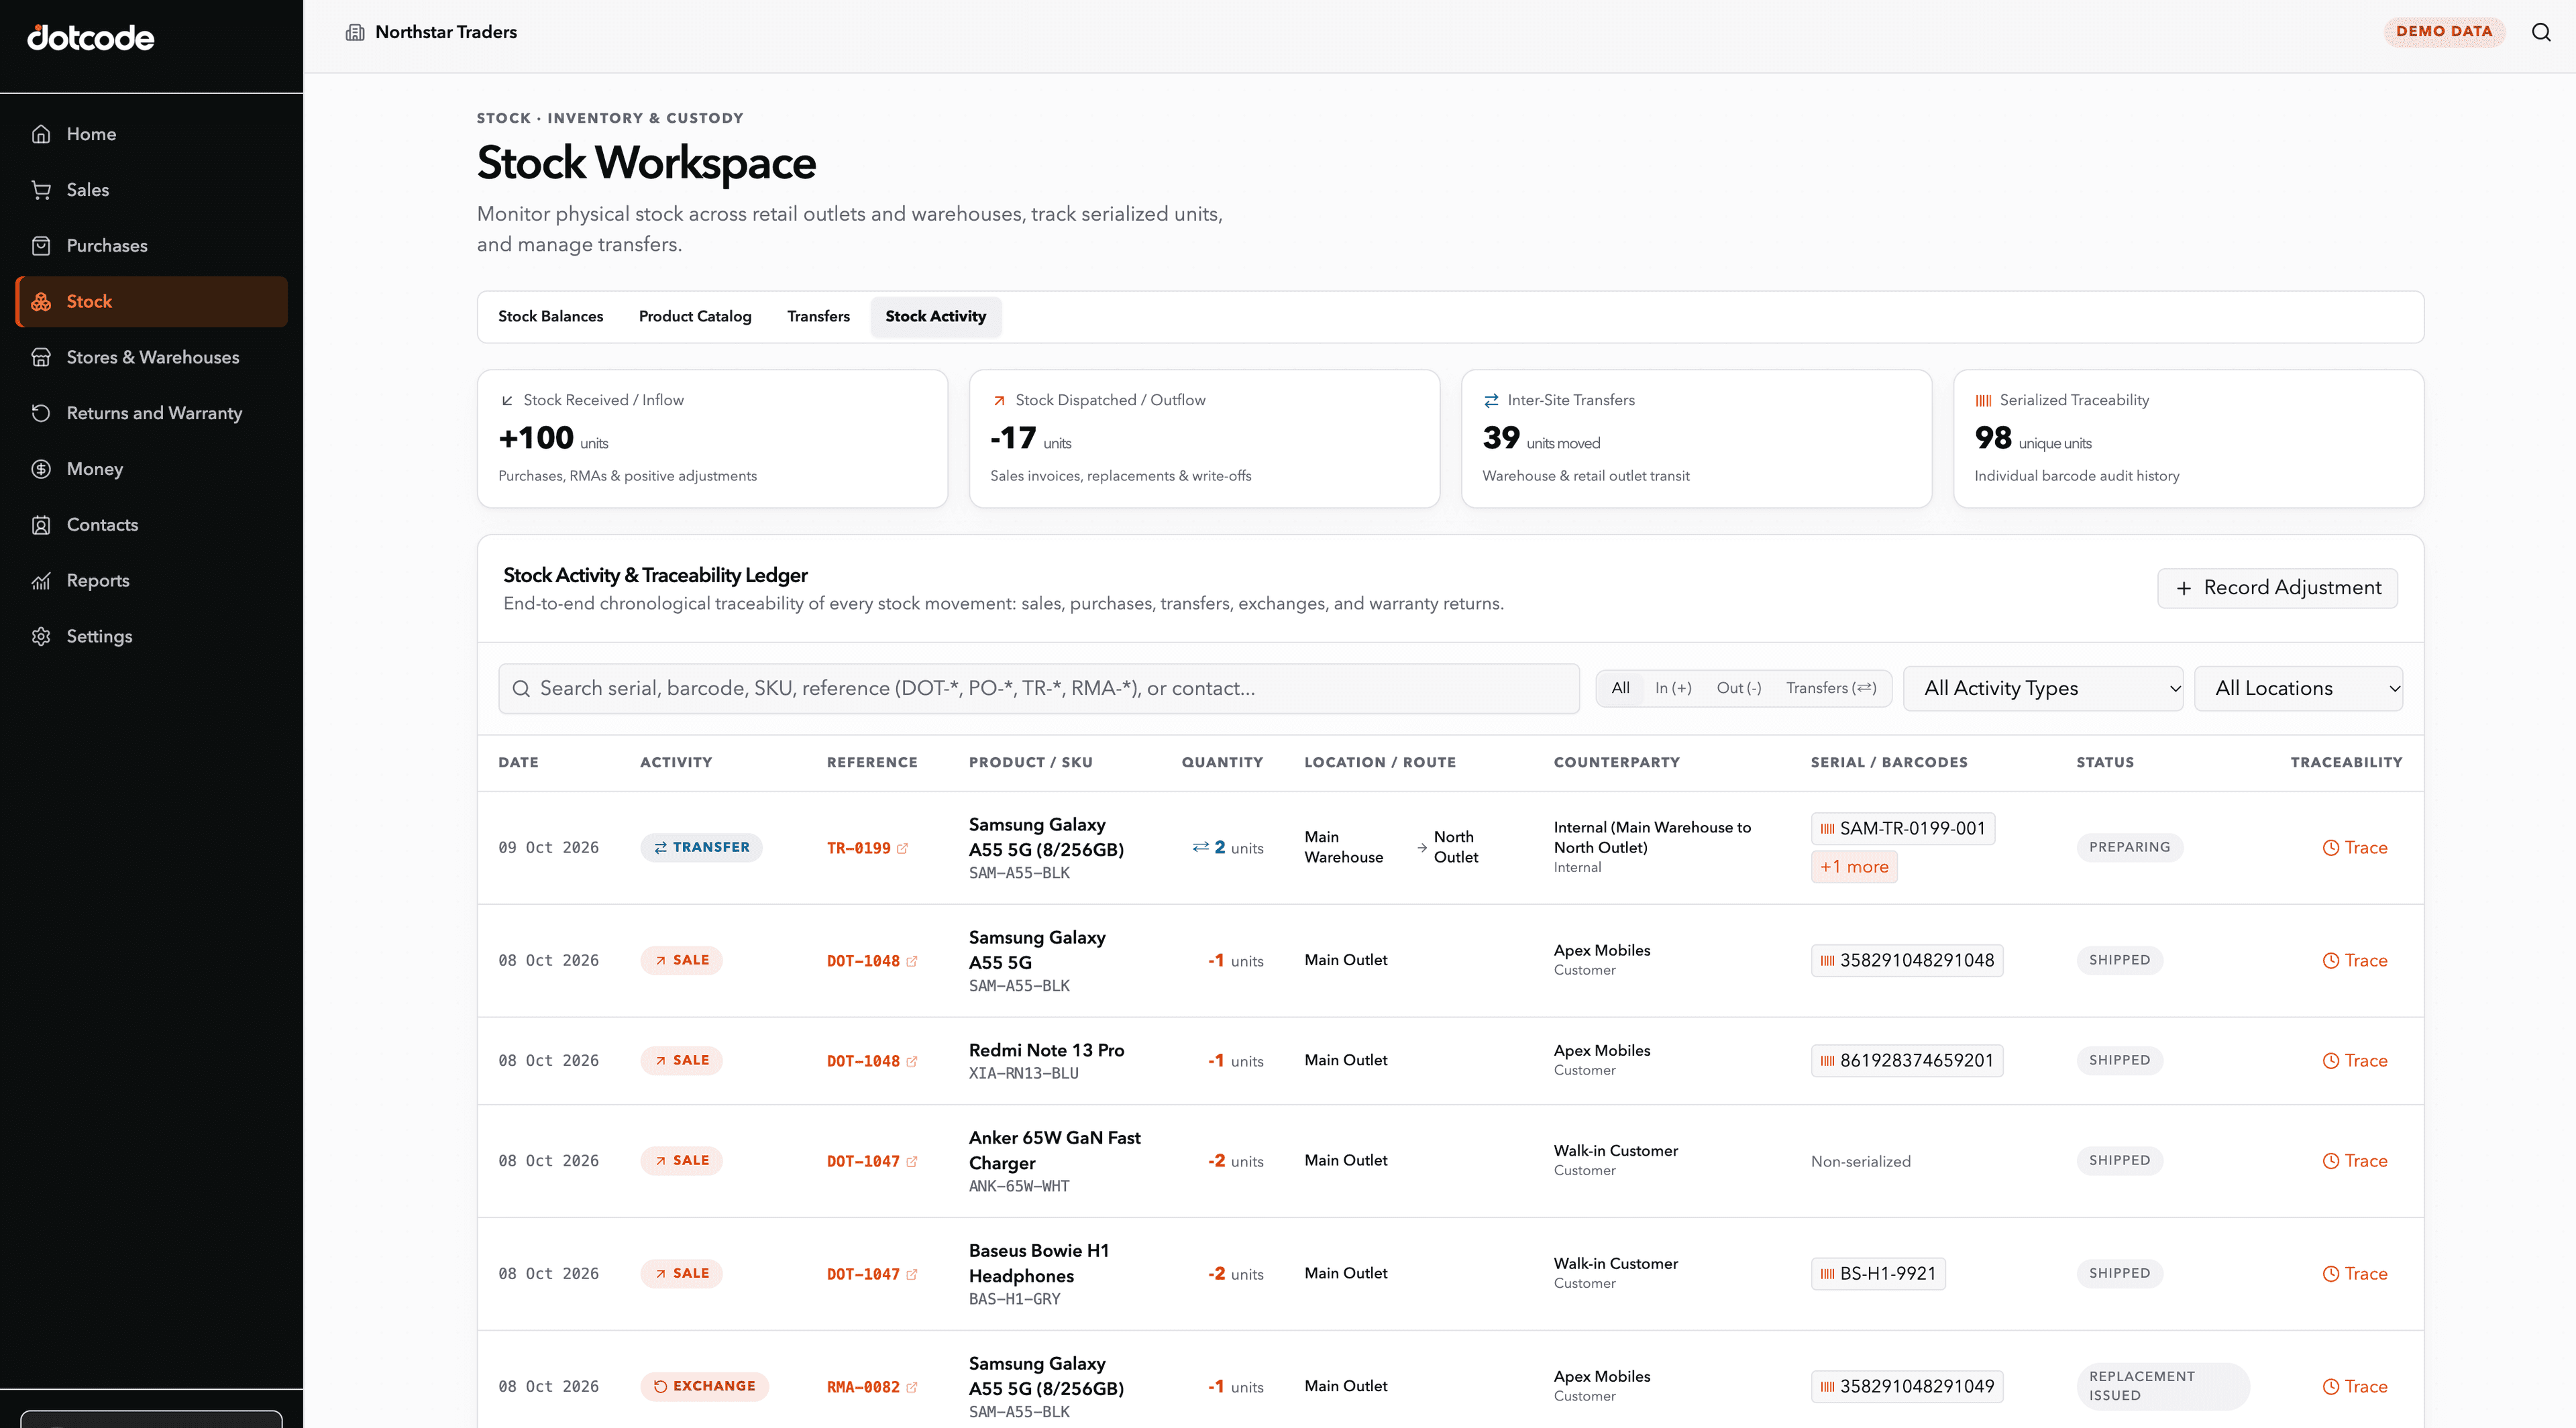Open Home from the sidebar

click(152, 134)
